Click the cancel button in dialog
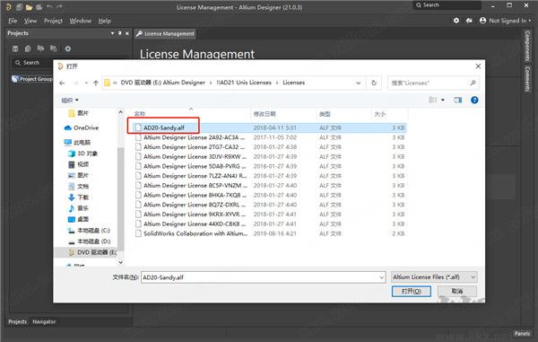 click(457, 291)
